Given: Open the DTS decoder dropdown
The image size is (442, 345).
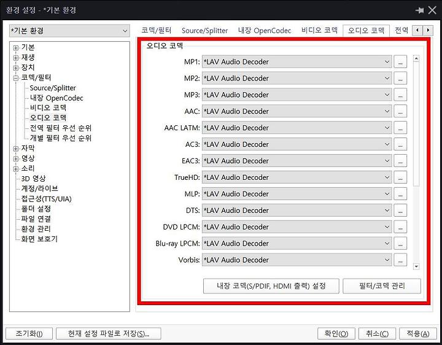Looking at the screenshot, I should coord(297,211).
